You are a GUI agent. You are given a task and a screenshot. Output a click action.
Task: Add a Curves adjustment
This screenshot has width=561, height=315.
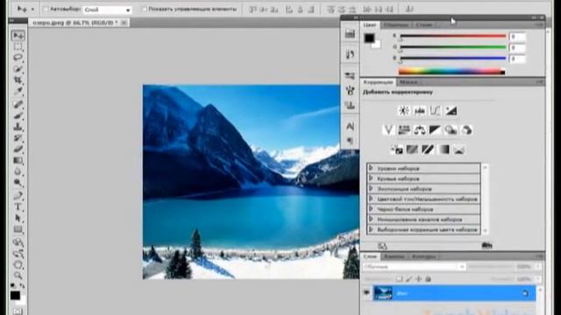coord(436,111)
